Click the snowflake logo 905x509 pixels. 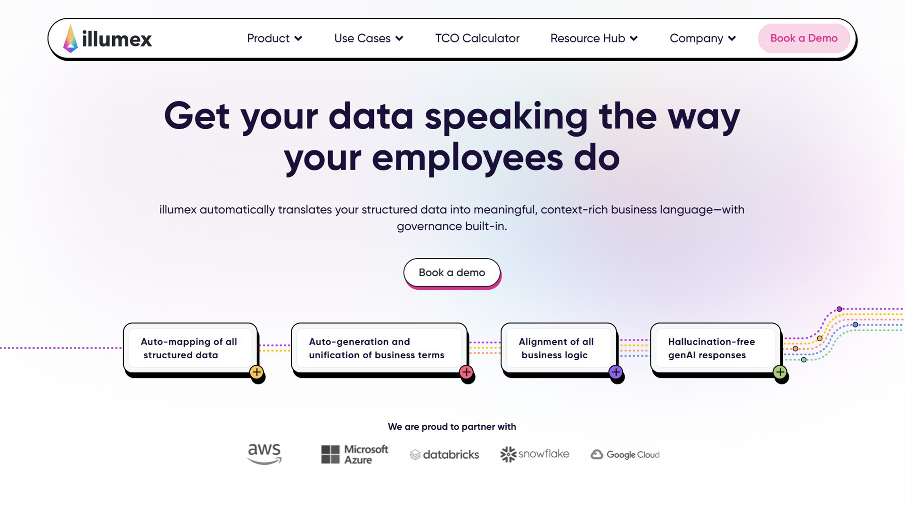click(x=535, y=454)
